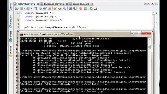Click the cmd window scrollbar thumb
This screenshot has height=94, width=167.
point(149,47)
